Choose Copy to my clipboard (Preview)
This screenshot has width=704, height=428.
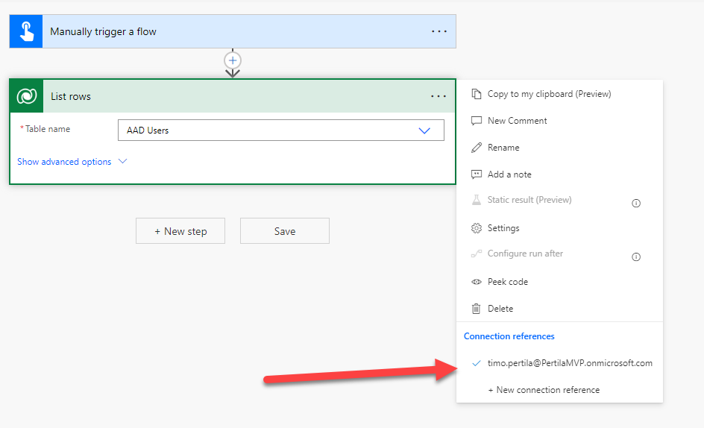(549, 94)
